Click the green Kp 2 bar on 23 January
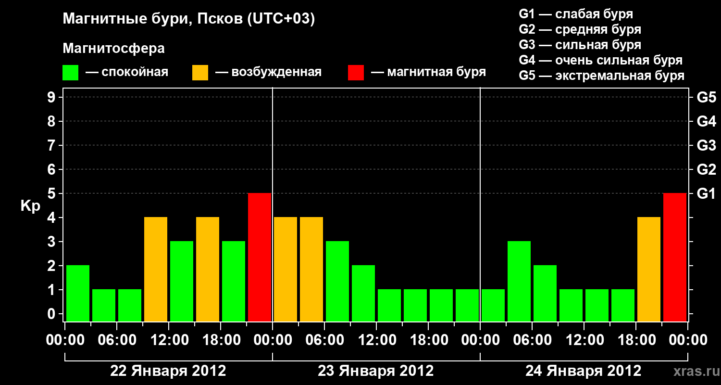This screenshot has width=721, height=385. (363, 293)
